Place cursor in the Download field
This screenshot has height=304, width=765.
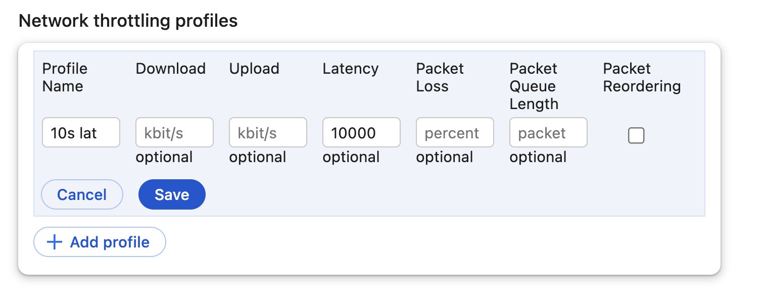(174, 132)
